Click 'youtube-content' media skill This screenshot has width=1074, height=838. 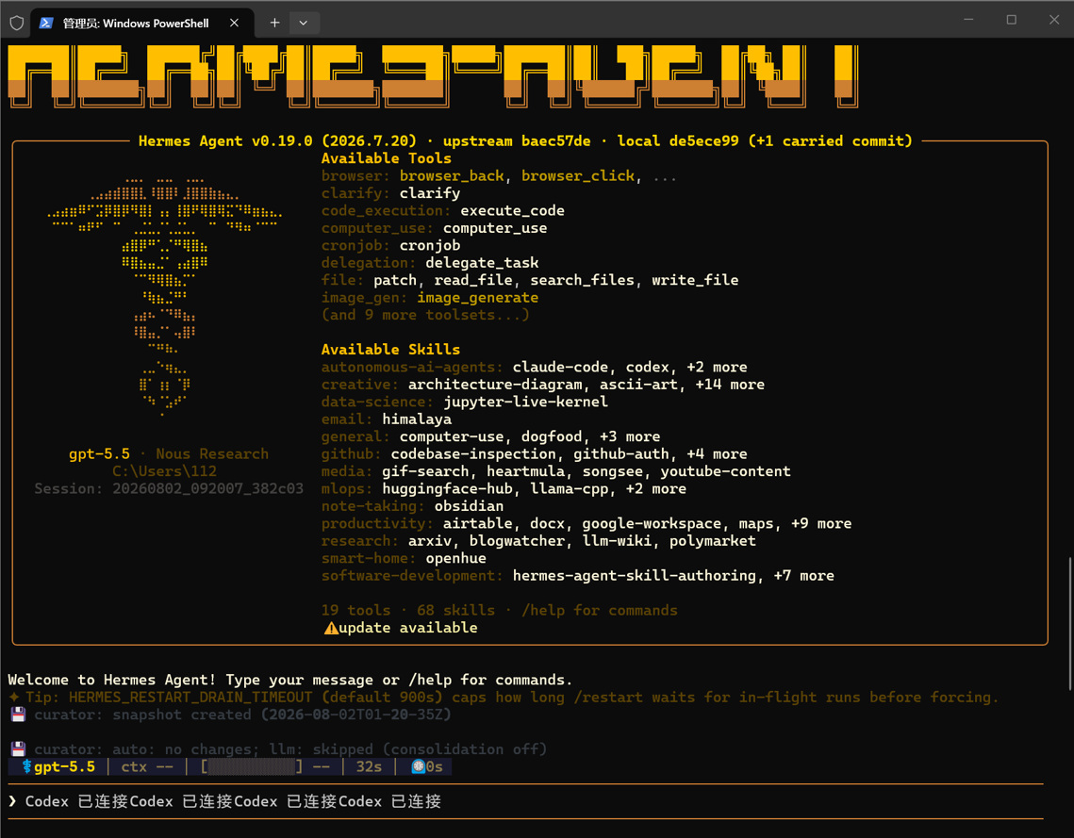(x=725, y=471)
